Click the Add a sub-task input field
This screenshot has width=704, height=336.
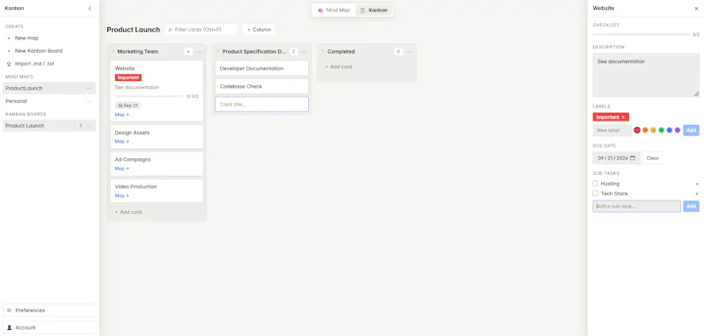pos(636,207)
